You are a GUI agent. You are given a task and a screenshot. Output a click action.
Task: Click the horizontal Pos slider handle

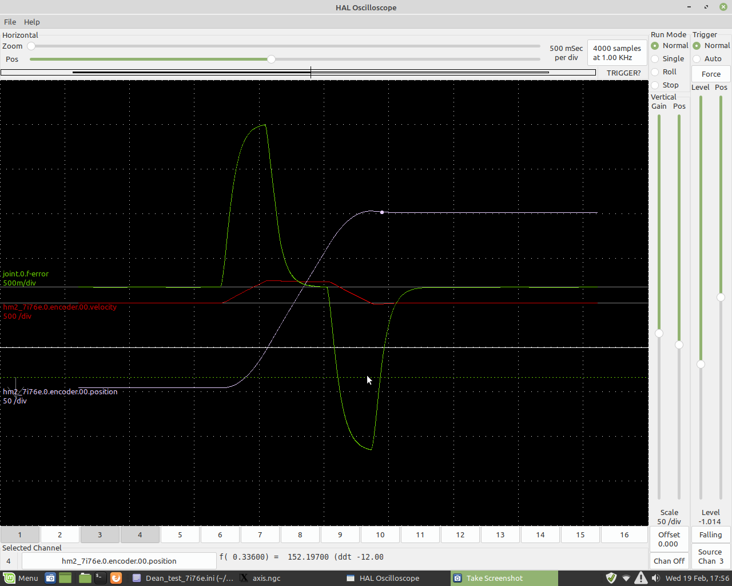(272, 59)
